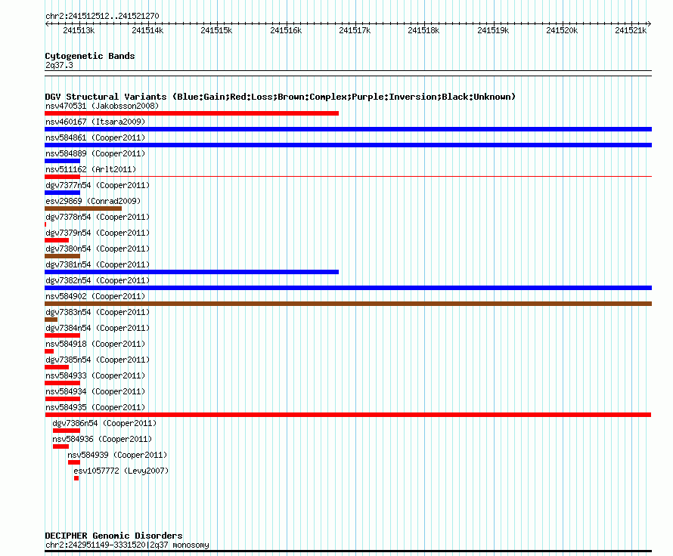Open dgv7385n54 (Cooper2011) variant

[x=98, y=360]
